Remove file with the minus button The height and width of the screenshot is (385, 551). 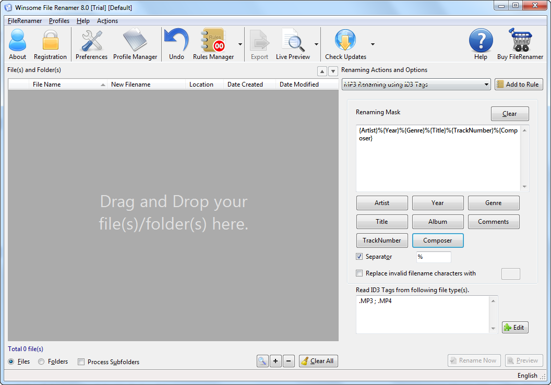click(x=289, y=361)
